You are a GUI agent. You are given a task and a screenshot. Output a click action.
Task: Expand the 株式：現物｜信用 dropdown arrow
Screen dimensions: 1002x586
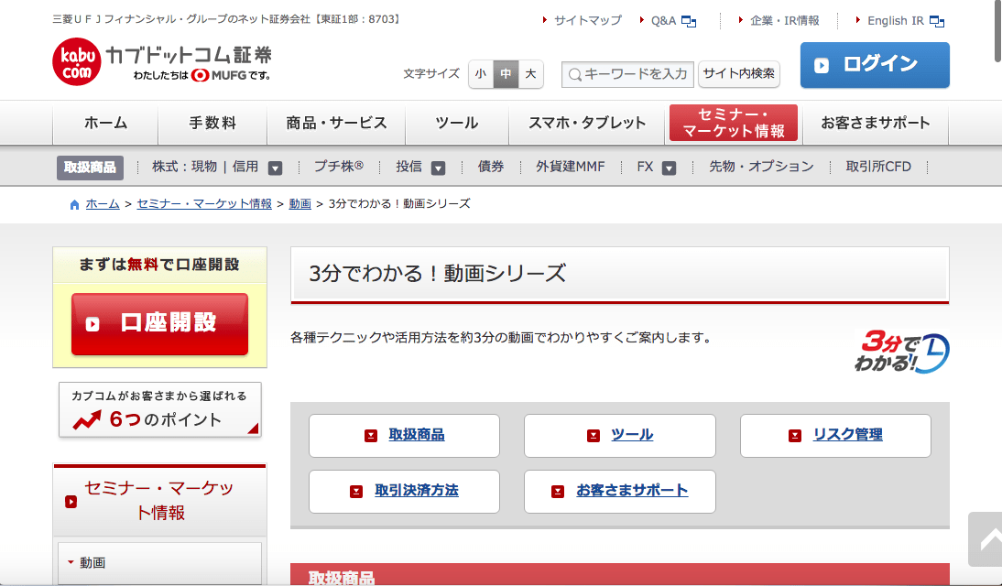click(x=275, y=168)
